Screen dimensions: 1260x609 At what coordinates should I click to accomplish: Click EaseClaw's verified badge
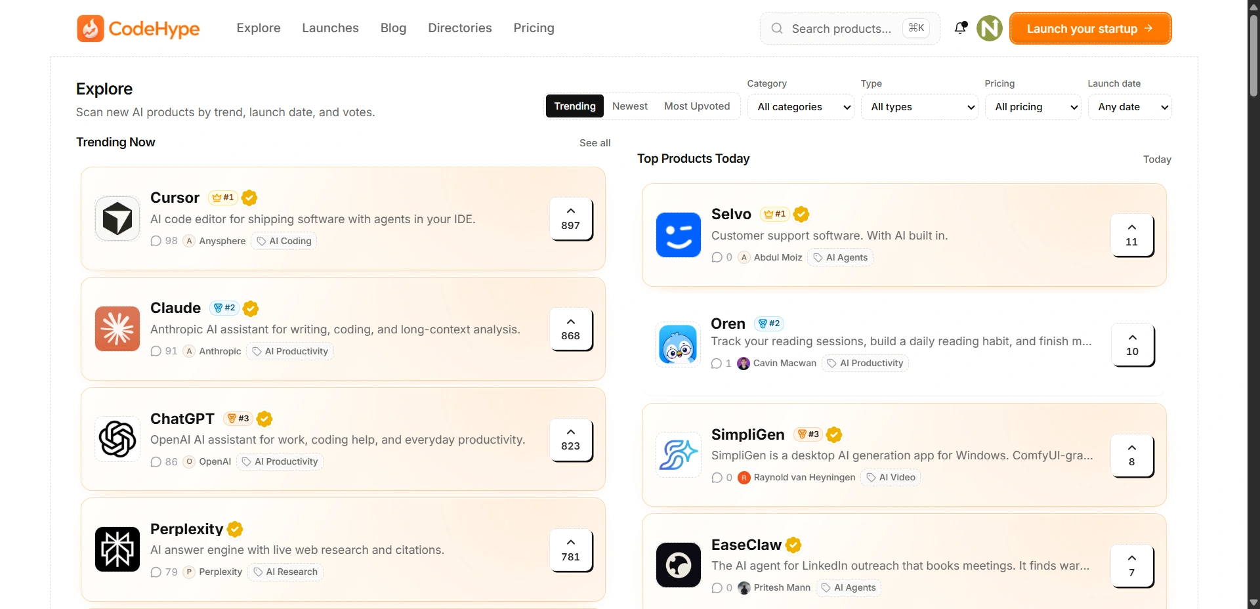(x=793, y=545)
